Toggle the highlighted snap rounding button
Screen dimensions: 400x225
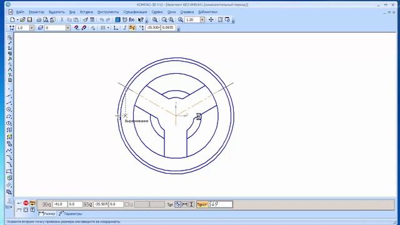(x=132, y=27)
